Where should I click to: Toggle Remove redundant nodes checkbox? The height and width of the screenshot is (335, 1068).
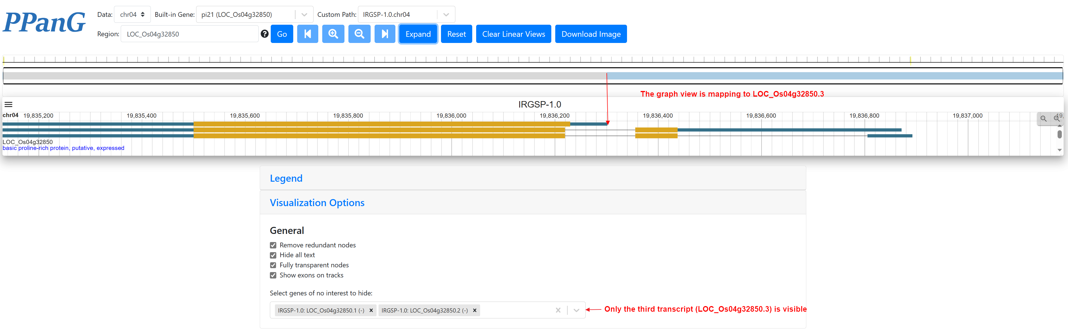point(273,245)
